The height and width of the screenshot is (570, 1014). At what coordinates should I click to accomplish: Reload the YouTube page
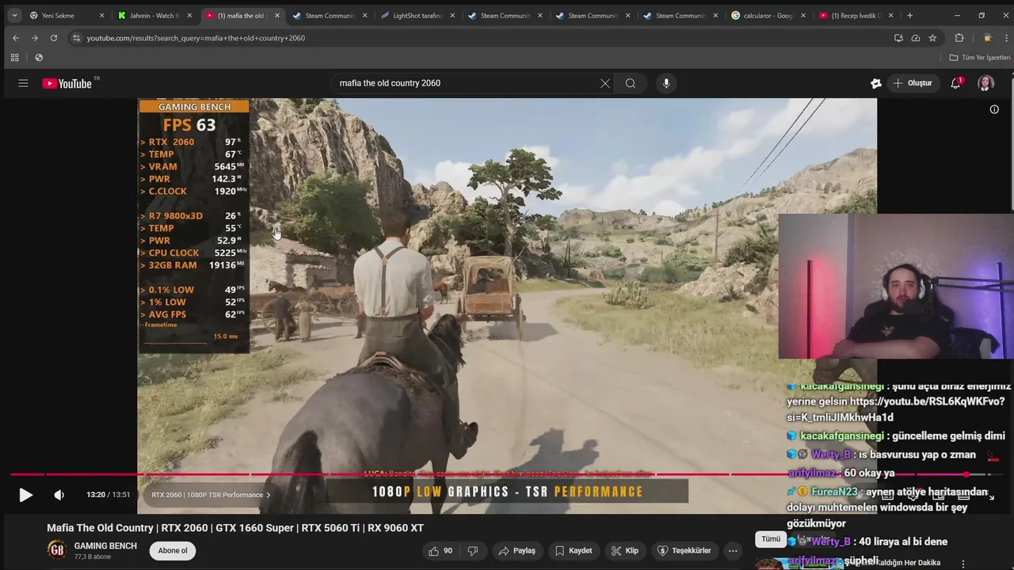point(54,38)
